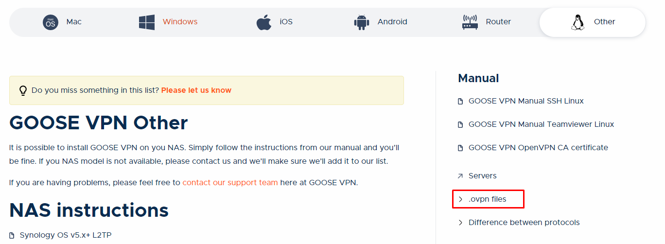The image size is (665, 244).
Task: Follow the Please let us know link
Action: point(196,90)
